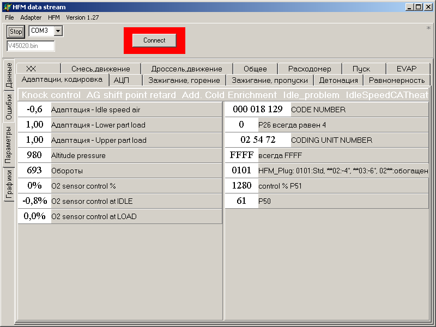Click the V45020.bin file name field
This screenshot has width=436, height=327.
click(x=31, y=46)
